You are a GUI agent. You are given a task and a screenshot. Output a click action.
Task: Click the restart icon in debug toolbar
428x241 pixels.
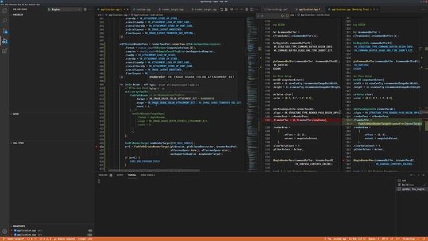click(282, 16)
